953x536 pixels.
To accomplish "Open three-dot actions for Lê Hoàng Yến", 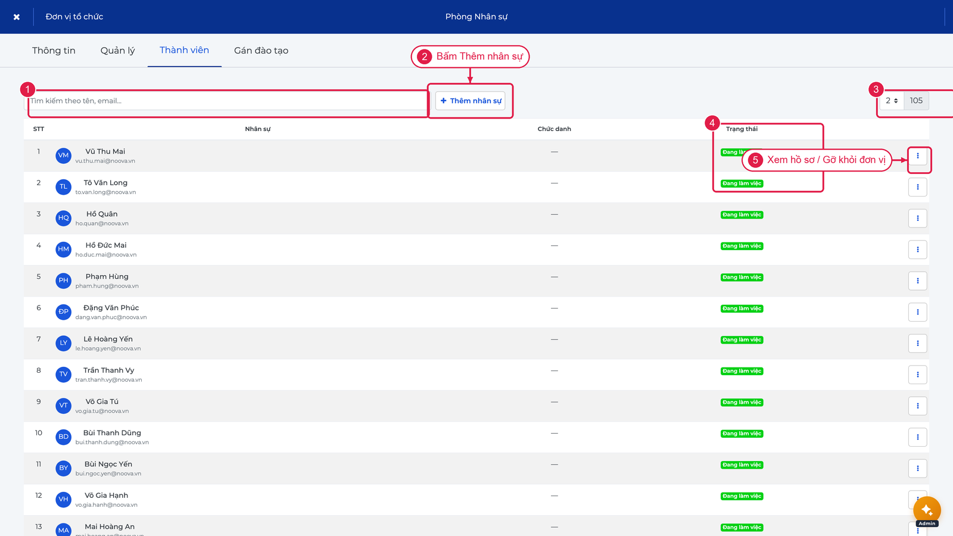I will pyautogui.click(x=918, y=344).
